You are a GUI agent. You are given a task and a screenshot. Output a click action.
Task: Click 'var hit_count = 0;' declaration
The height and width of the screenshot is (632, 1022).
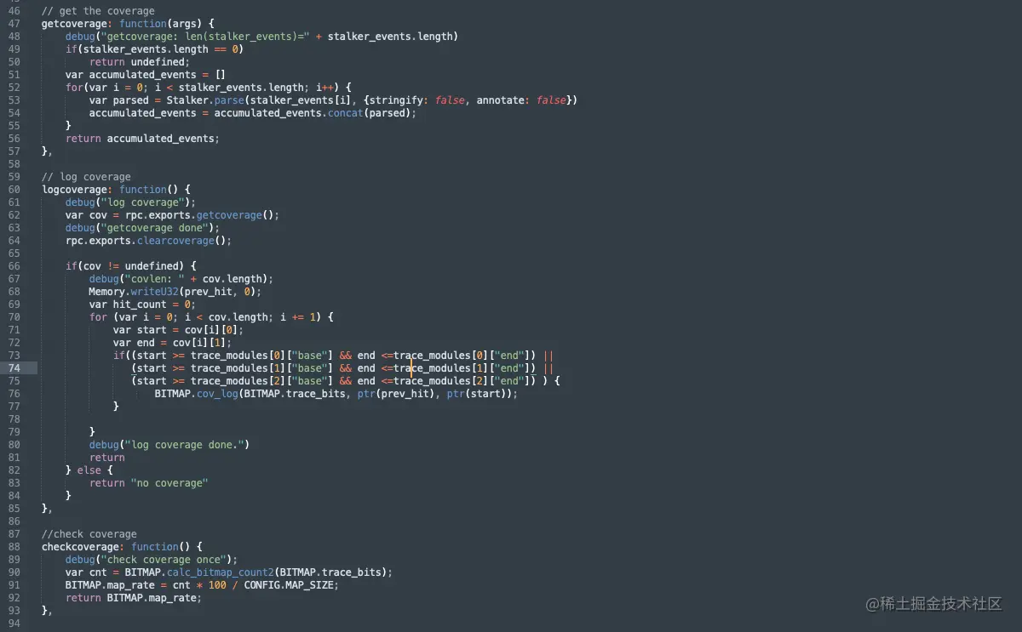point(142,305)
